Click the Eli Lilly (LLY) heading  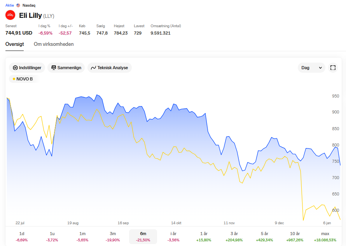(x=37, y=16)
